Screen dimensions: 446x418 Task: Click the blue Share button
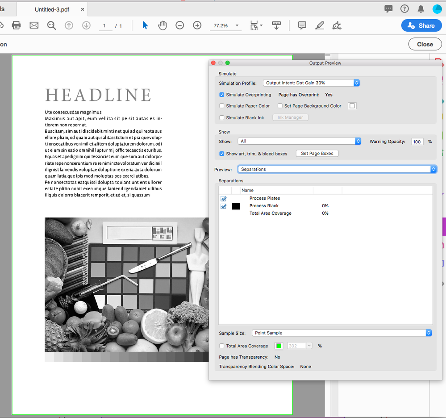click(x=421, y=25)
